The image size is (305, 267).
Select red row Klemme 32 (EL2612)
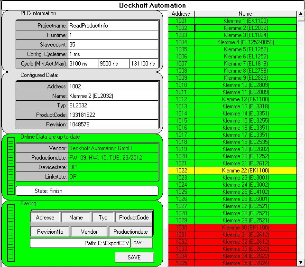(x=232, y=242)
